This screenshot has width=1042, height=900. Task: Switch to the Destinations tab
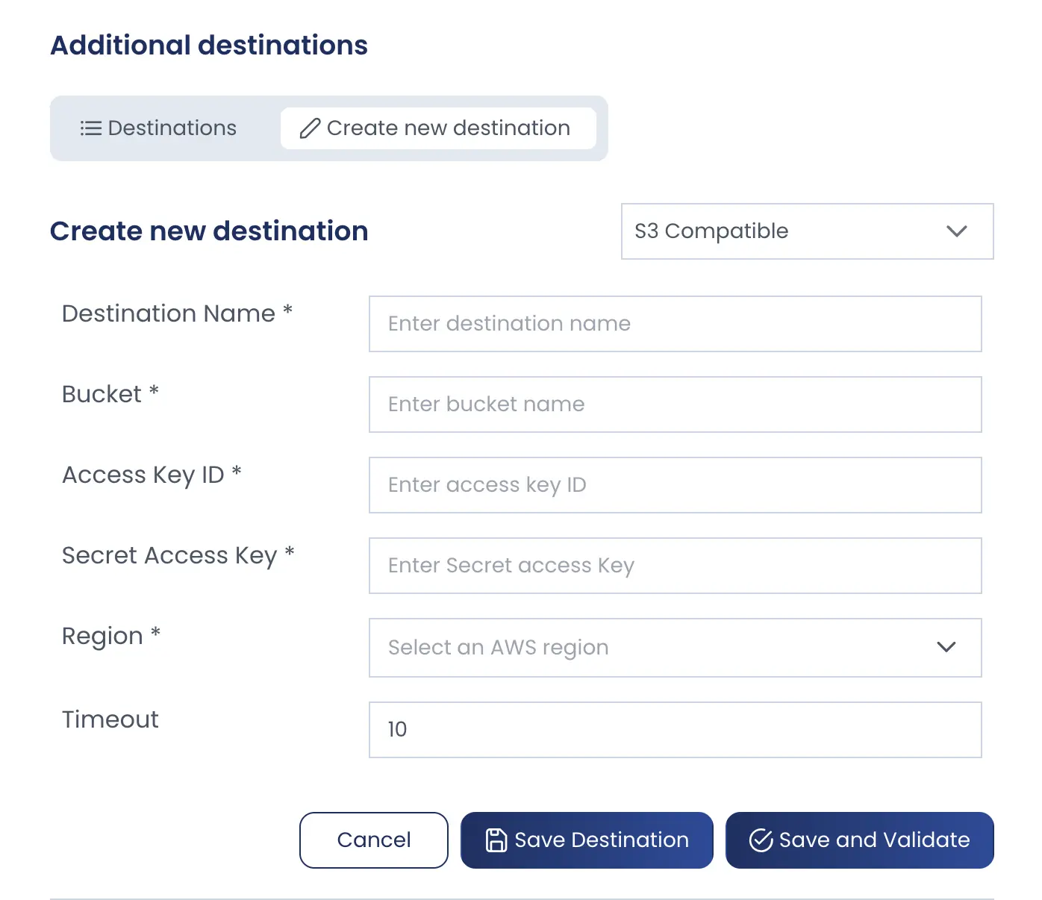(158, 128)
